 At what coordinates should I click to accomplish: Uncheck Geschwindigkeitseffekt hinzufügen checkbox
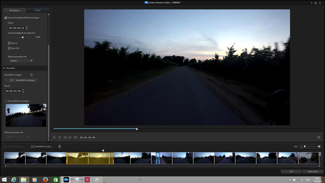(x=6, y=18)
